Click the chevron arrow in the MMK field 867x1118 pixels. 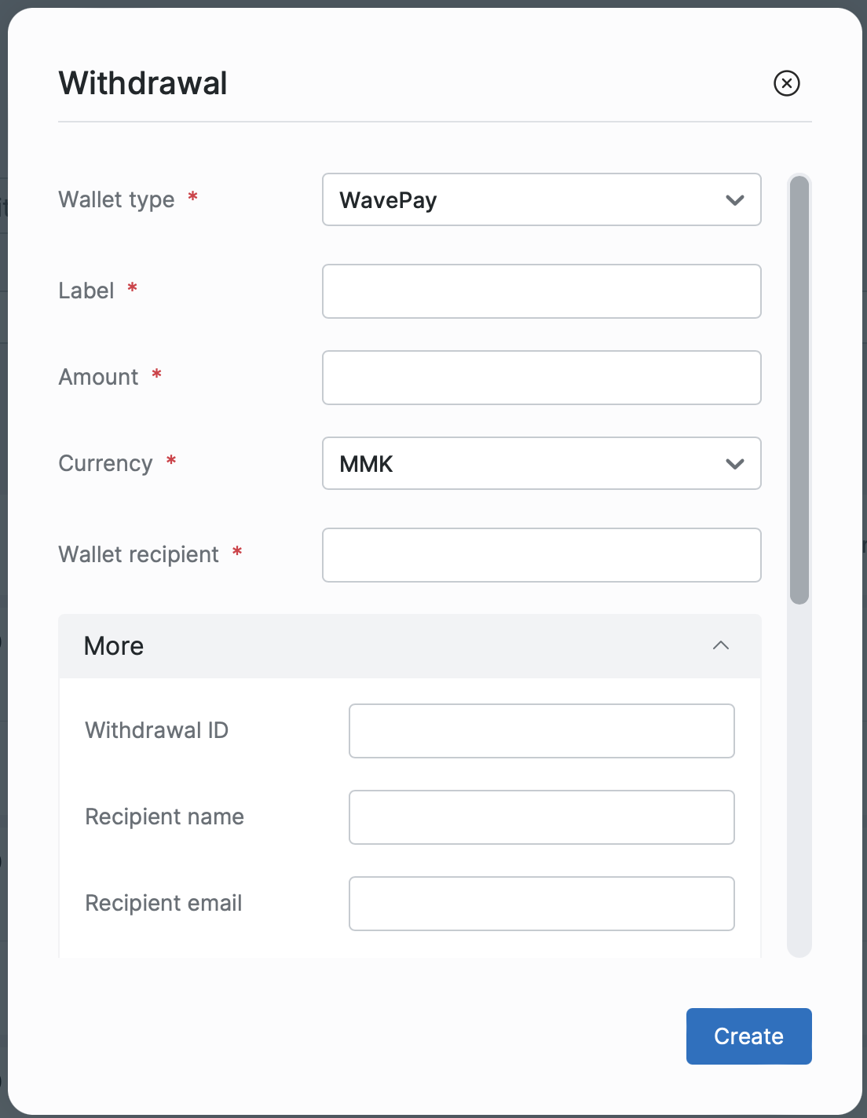point(734,464)
